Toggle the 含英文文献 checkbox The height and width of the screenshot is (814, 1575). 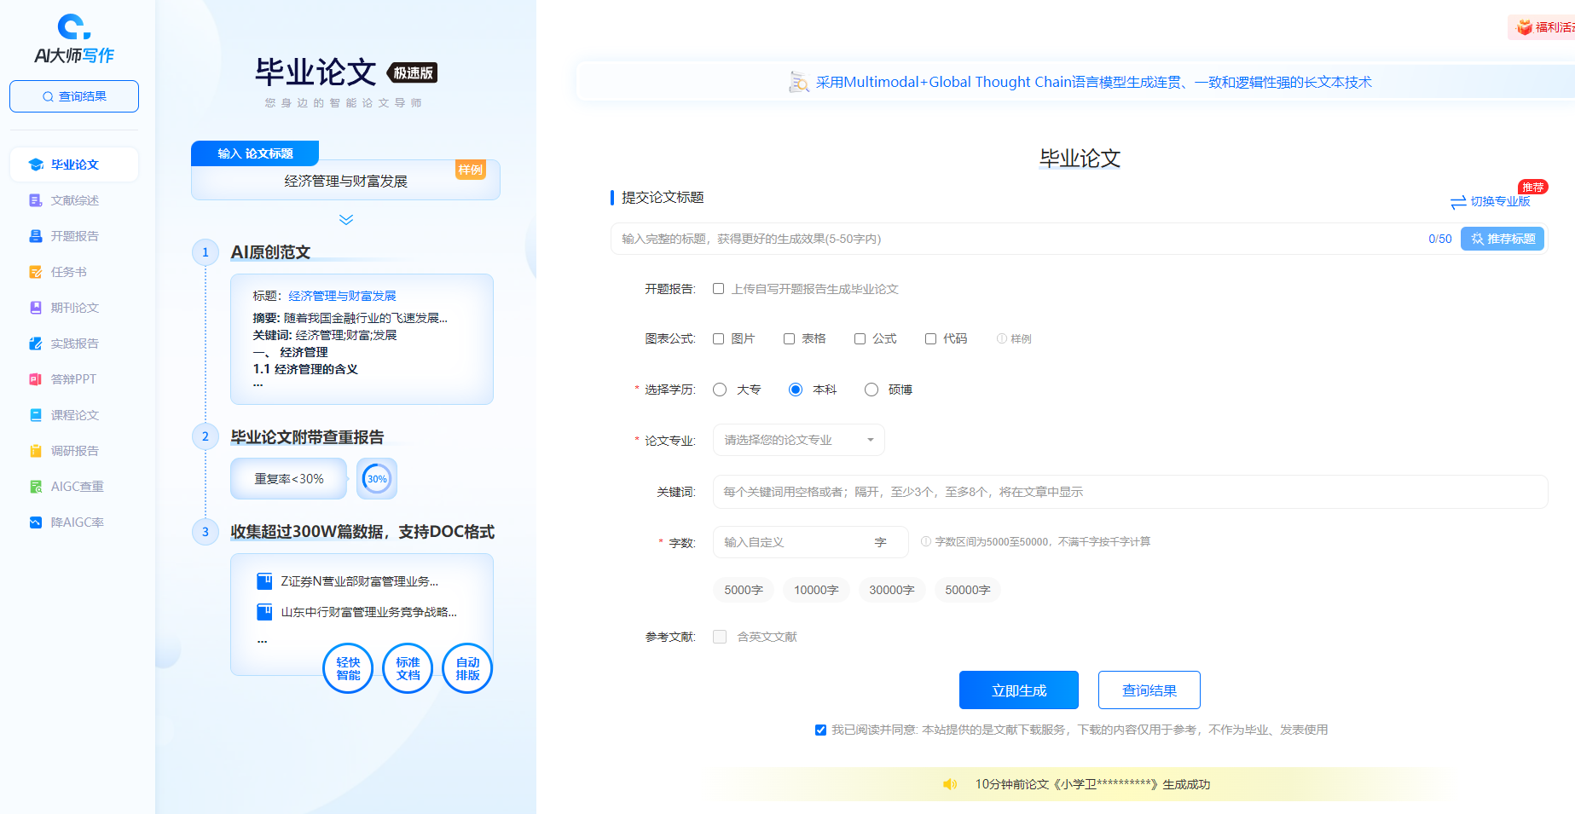tap(720, 637)
